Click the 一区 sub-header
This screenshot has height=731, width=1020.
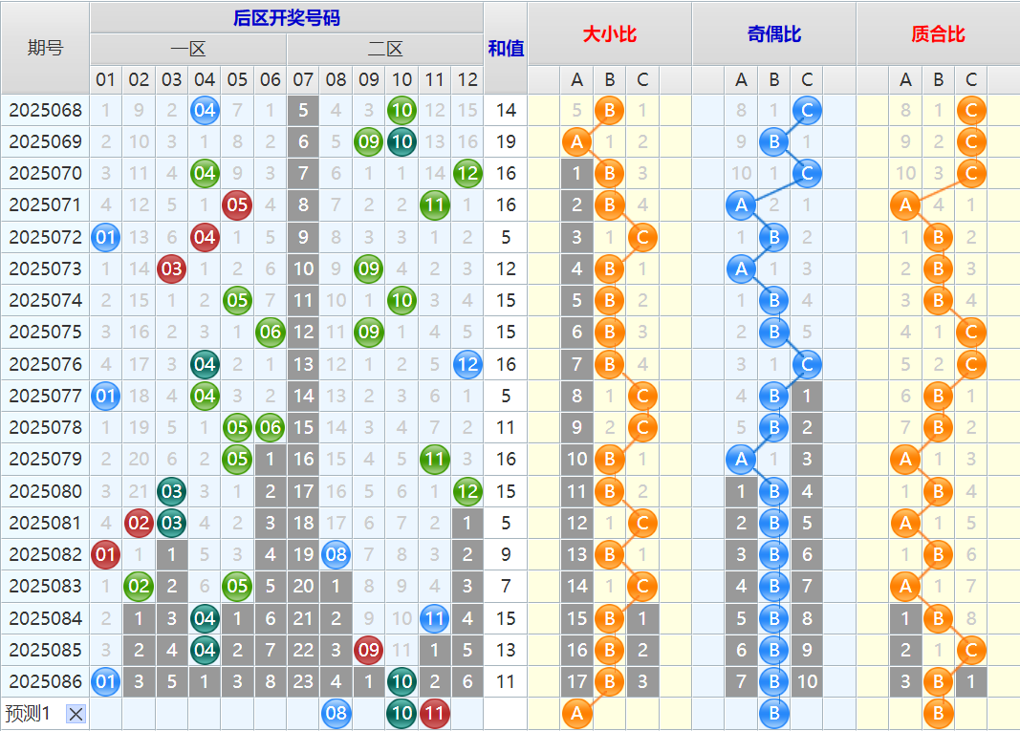[x=188, y=49]
